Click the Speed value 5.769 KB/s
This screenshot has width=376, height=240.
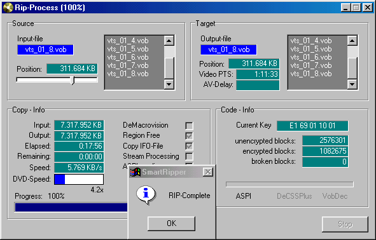click(79, 168)
